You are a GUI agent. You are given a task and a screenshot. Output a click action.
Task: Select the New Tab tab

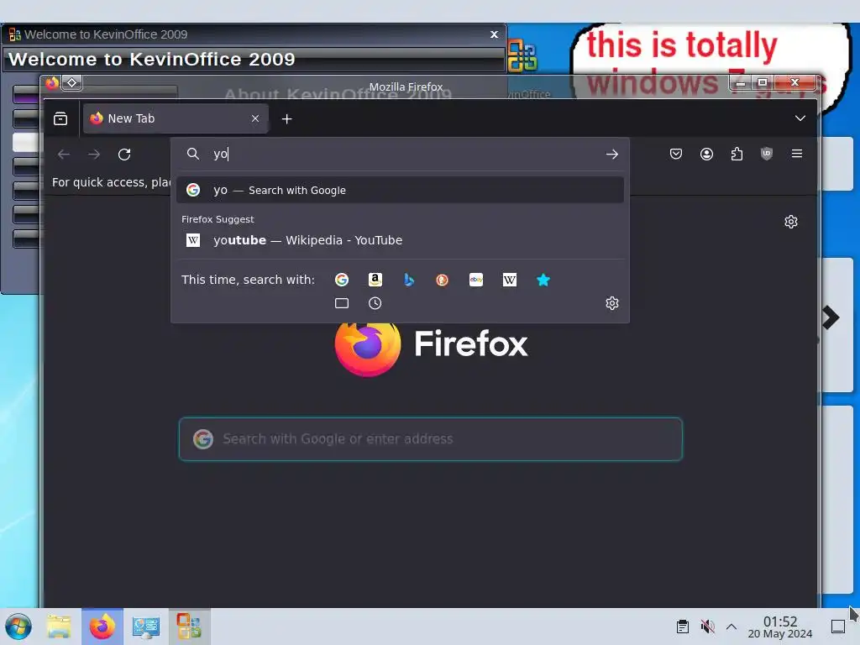coord(176,118)
